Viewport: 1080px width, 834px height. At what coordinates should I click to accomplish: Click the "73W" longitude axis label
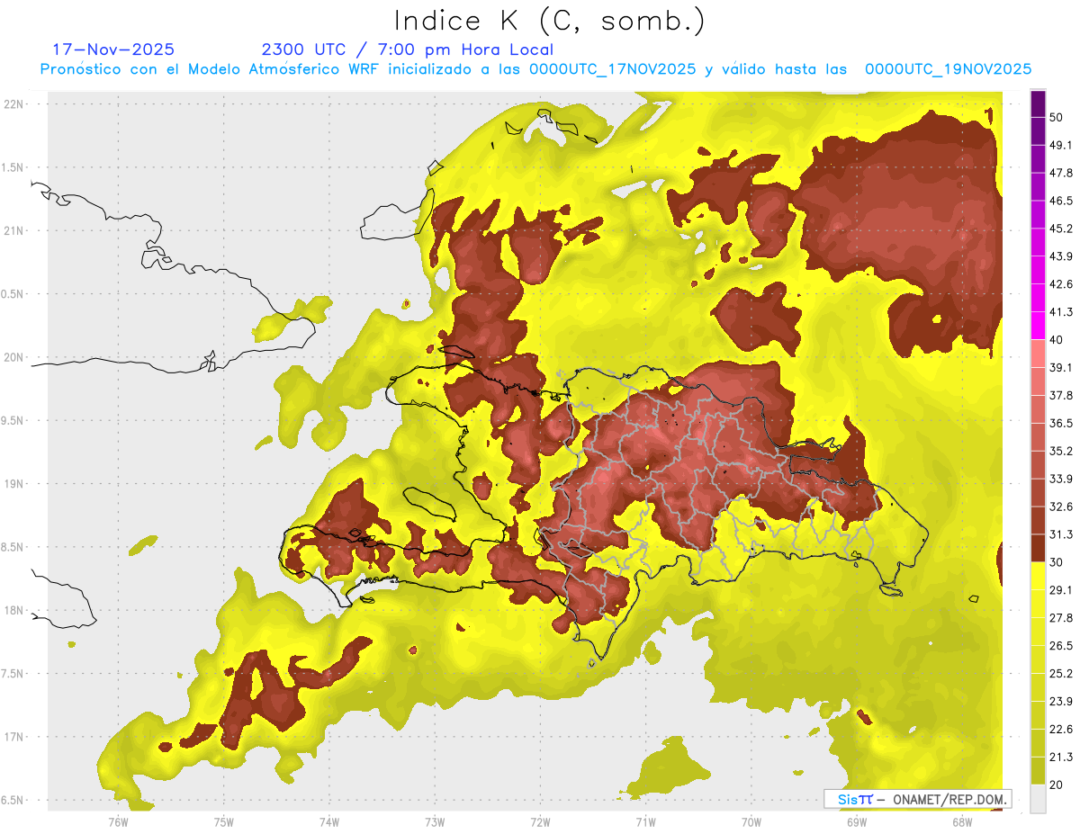pos(435,822)
